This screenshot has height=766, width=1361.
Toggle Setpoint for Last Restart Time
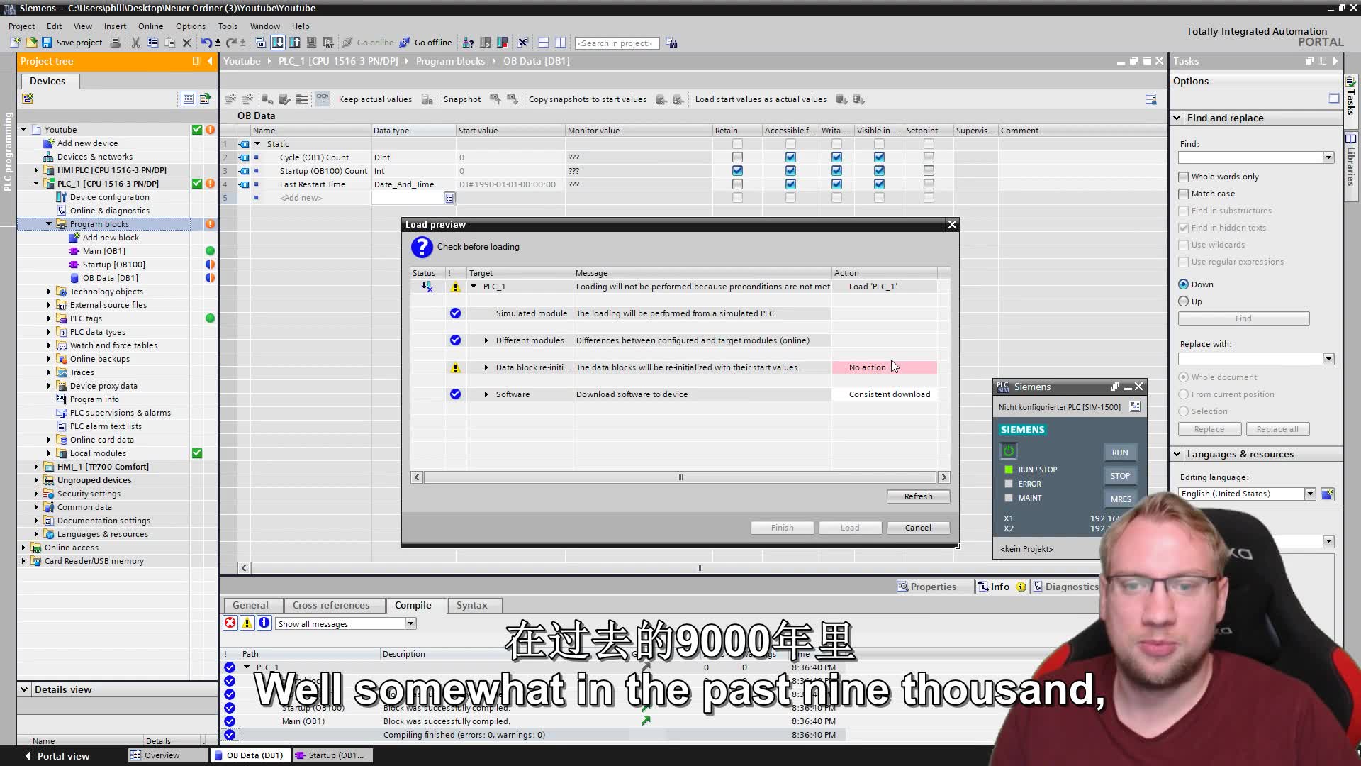click(x=929, y=184)
